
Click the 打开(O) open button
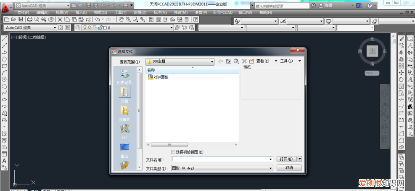pos(286,159)
